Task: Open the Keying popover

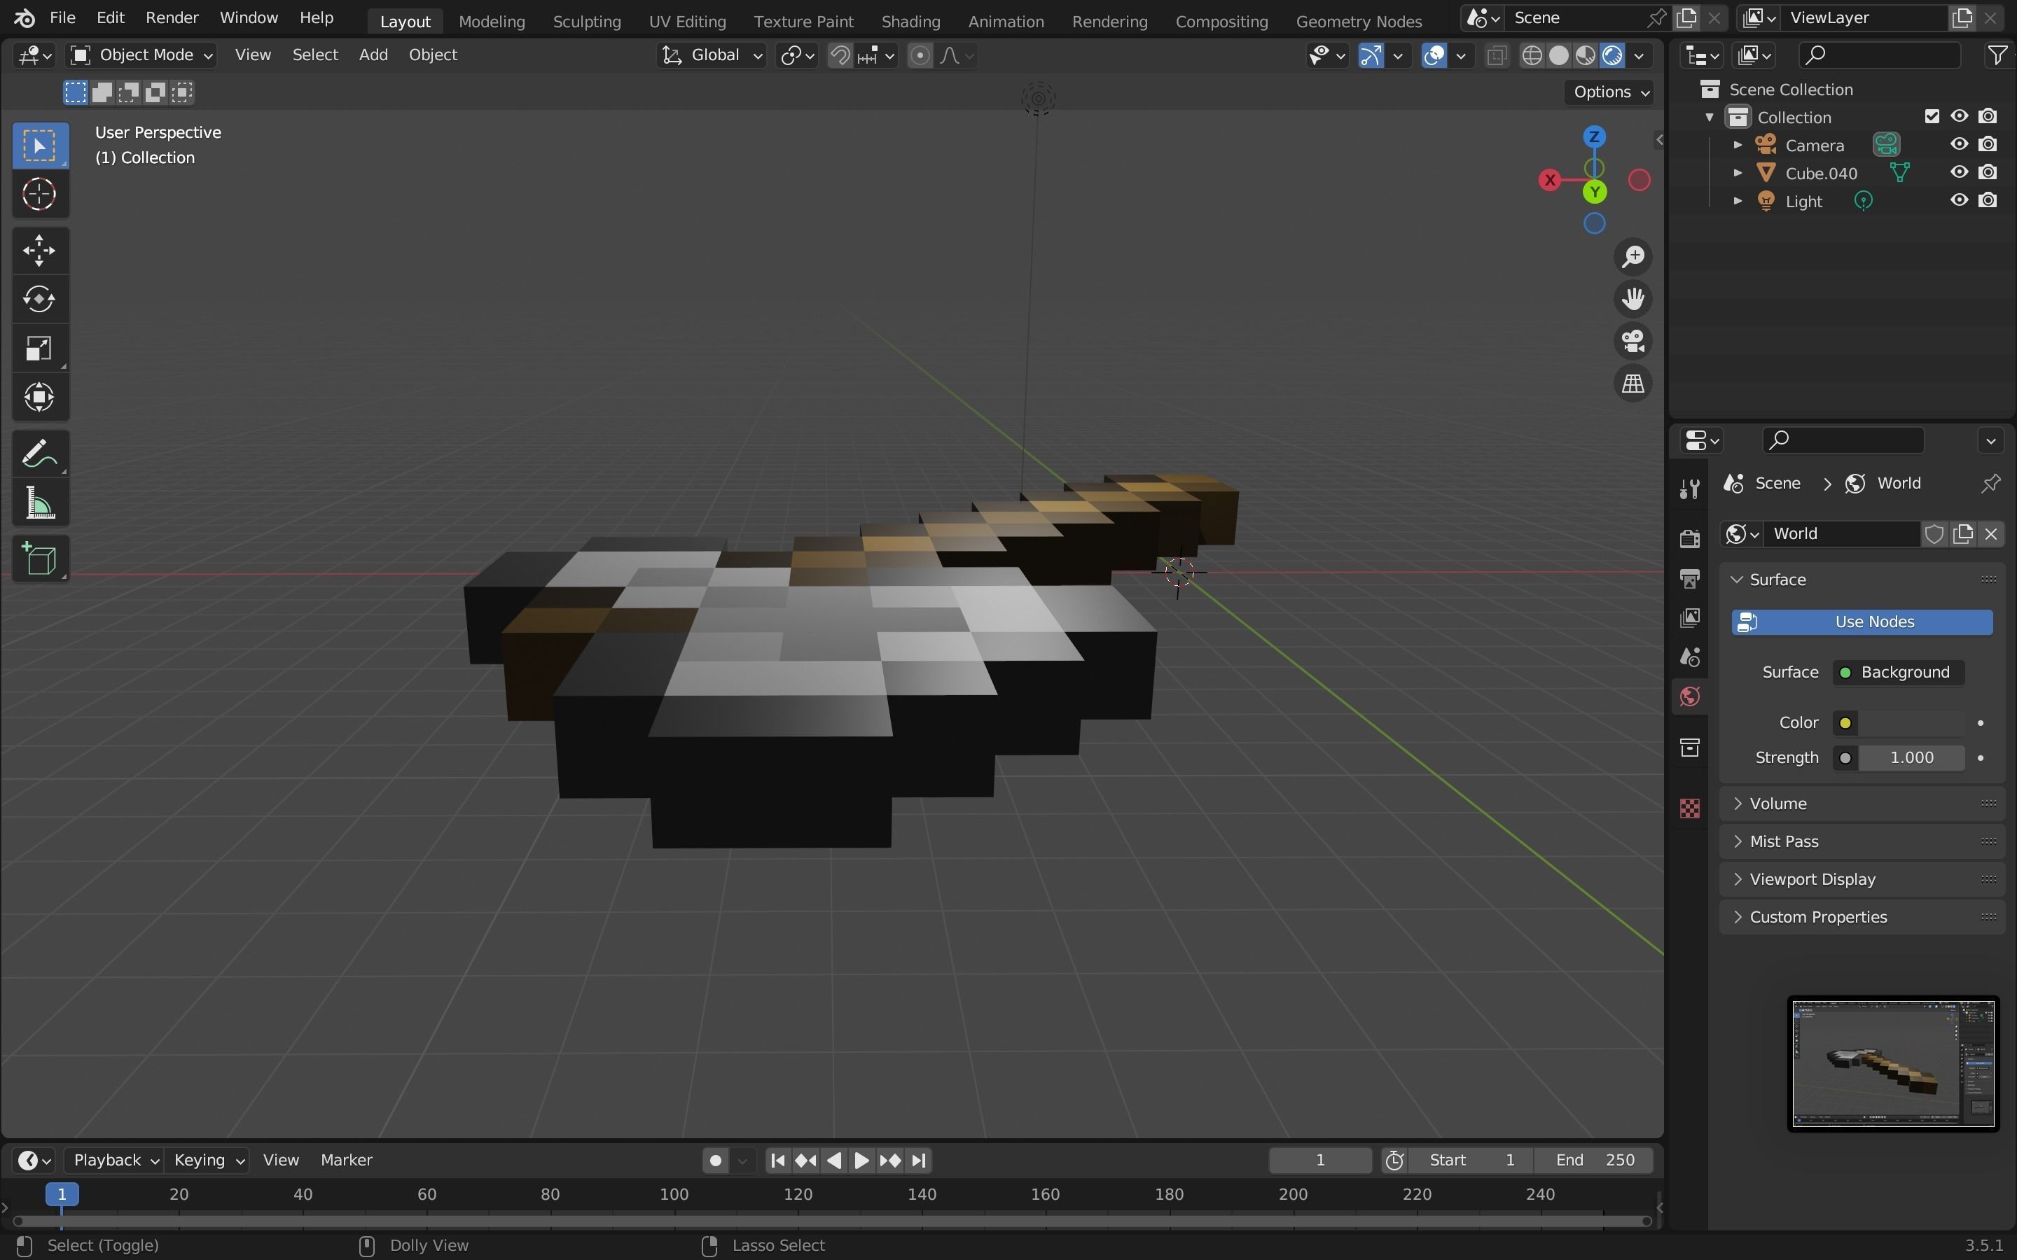Action: pos(207,1160)
